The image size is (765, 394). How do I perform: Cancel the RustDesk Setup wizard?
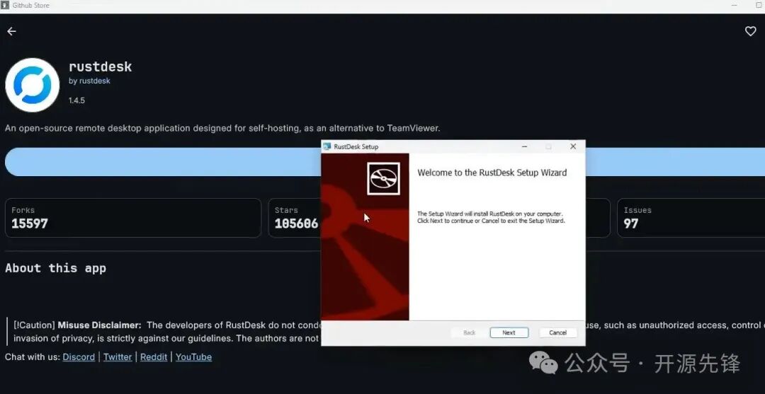tap(557, 332)
